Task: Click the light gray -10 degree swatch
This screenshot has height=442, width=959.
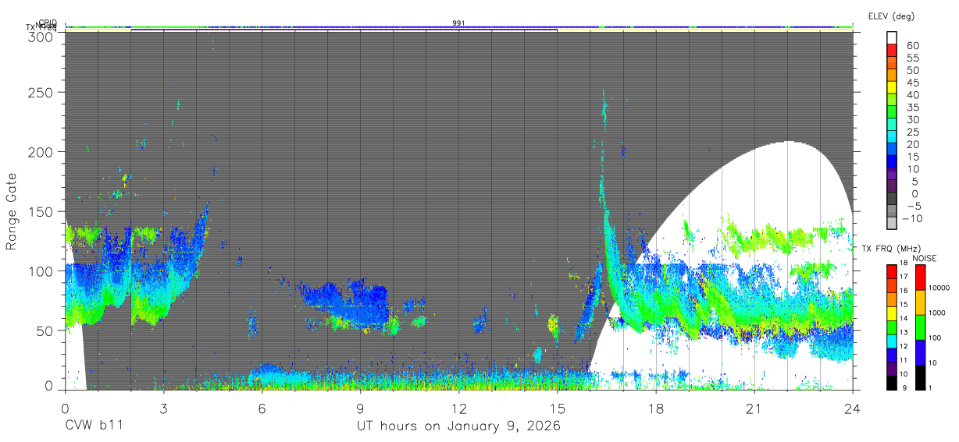Action: click(x=892, y=225)
